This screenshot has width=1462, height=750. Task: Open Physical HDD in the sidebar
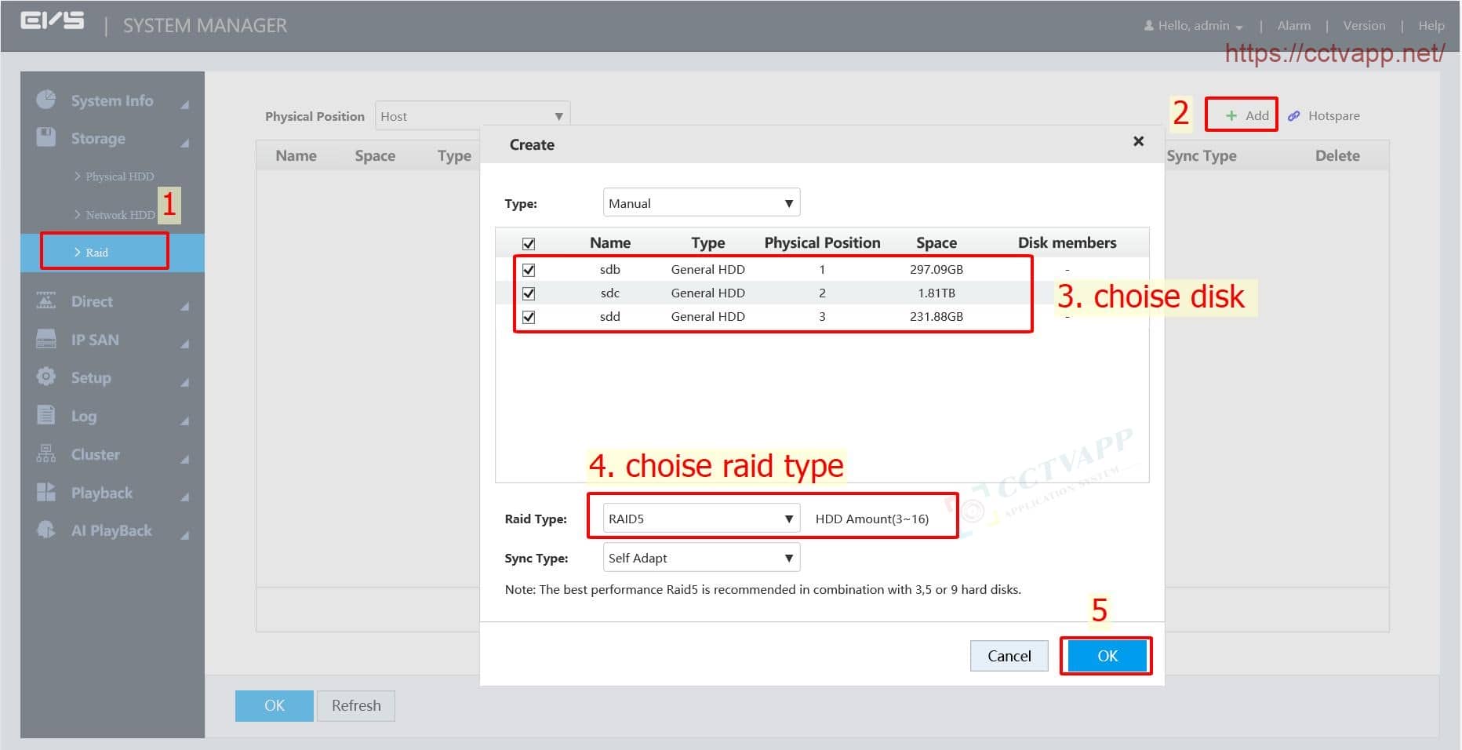tap(119, 177)
